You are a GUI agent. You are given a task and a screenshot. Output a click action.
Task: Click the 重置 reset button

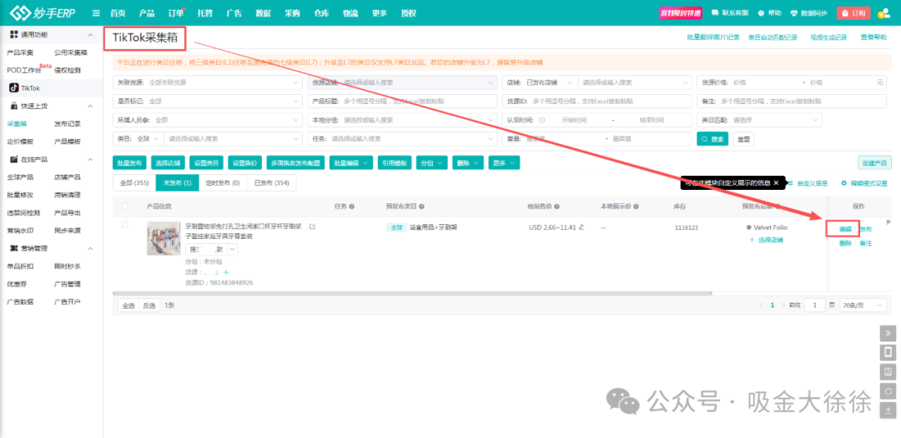743,139
